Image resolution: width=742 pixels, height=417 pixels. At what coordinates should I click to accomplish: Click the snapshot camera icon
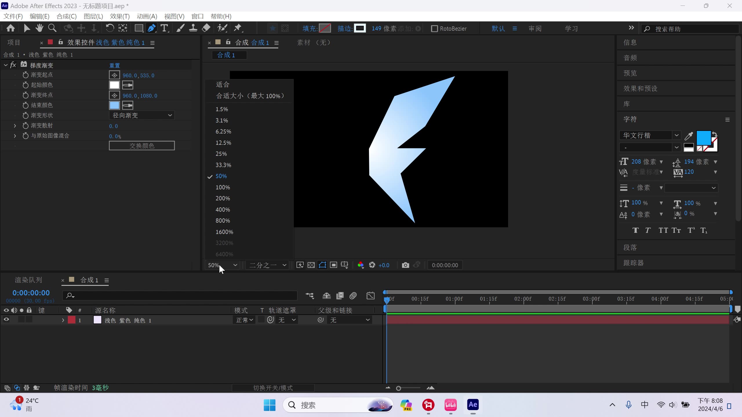pyautogui.click(x=405, y=265)
